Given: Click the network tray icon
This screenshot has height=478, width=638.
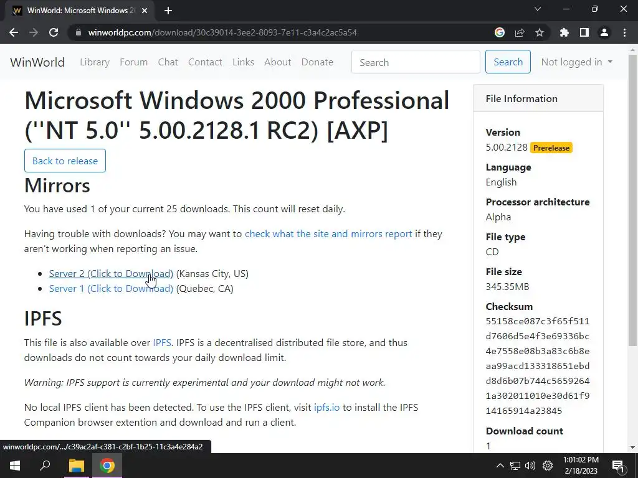Looking at the screenshot, I should (515, 466).
